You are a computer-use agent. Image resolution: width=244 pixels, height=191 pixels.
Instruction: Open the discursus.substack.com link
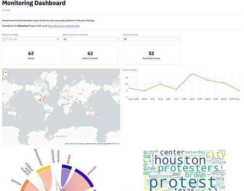pos(63,26)
